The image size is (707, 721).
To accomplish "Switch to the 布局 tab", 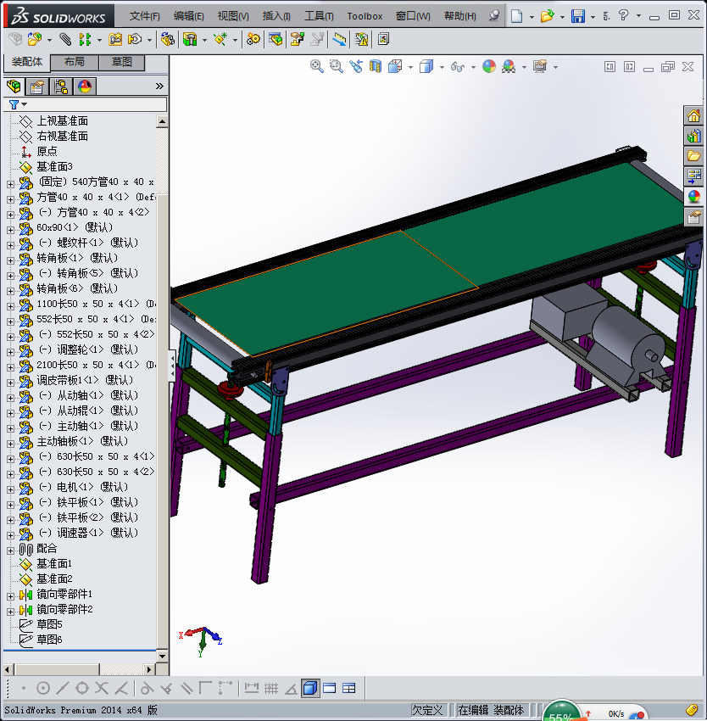I will point(74,62).
